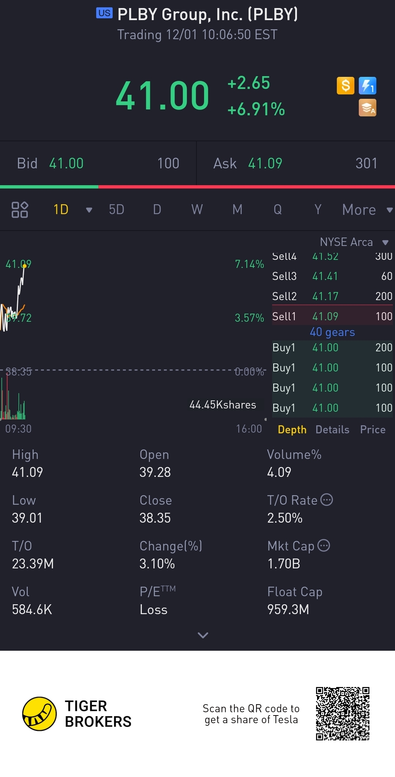Switch to the Price tab
The image size is (395, 777).
tap(372, 429)
